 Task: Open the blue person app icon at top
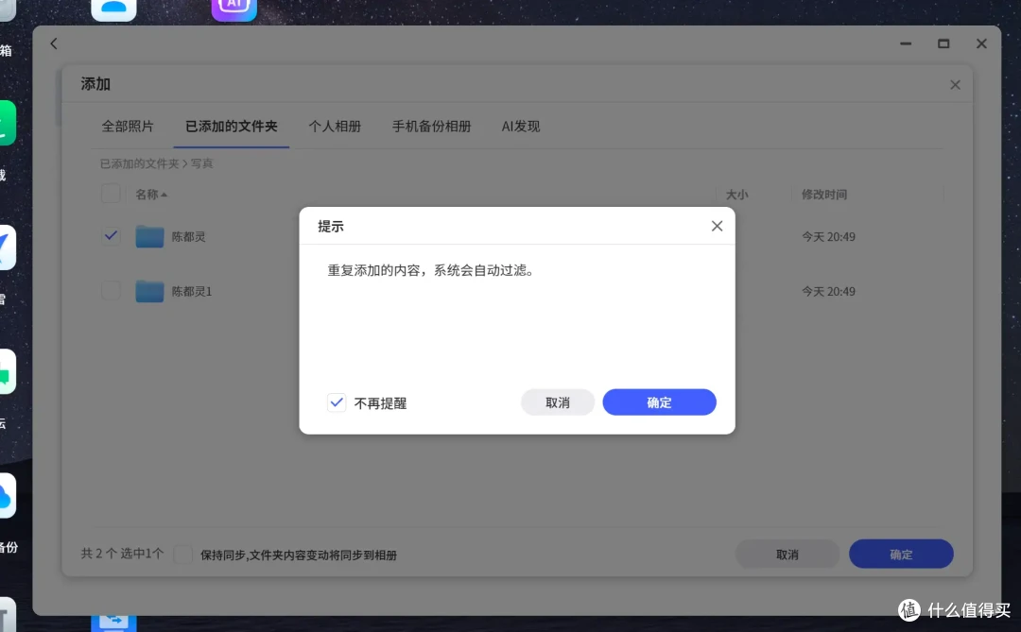coord(114,8)
